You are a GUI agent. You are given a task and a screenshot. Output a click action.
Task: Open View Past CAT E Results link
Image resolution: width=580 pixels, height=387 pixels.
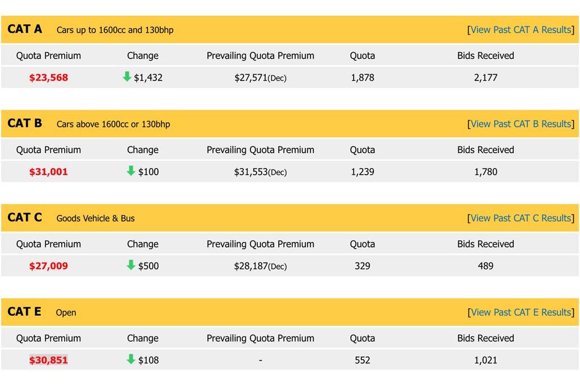click(521, 312)
